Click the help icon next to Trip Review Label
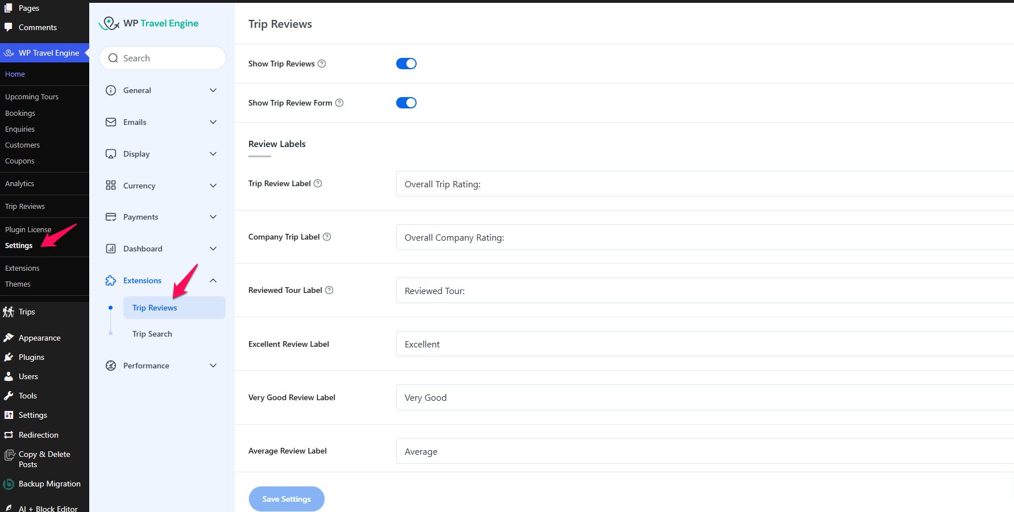 click(x=318, y=183)
